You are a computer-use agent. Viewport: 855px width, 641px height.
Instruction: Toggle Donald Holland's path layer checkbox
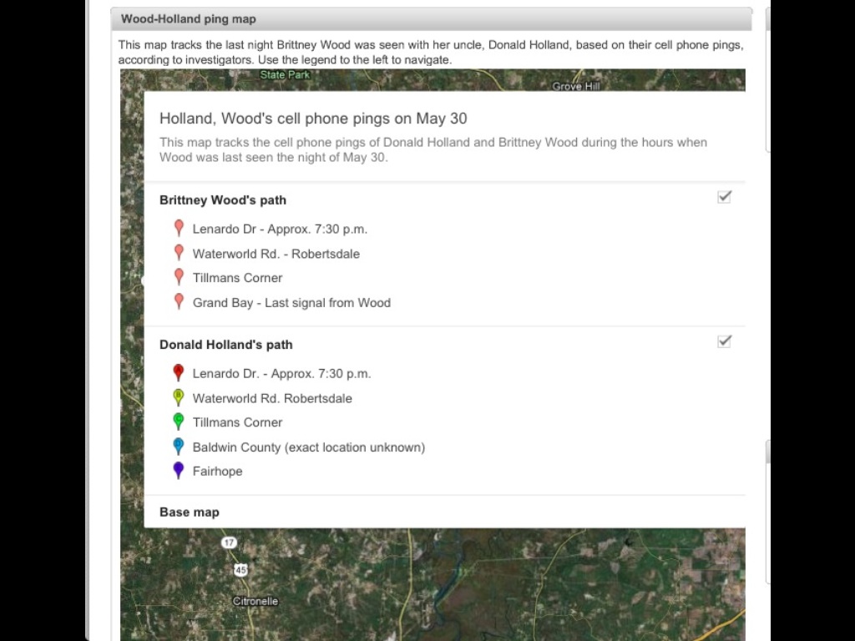[x=724, y=341]
